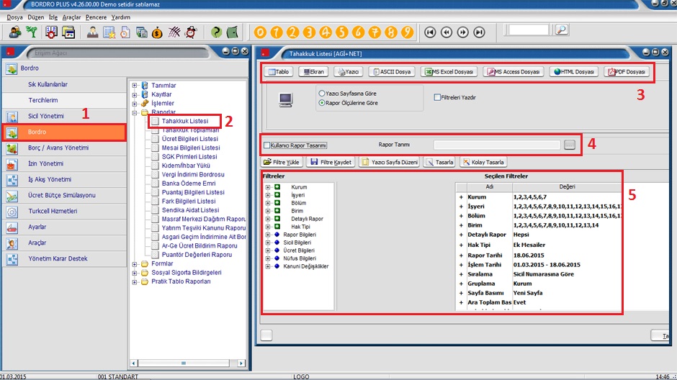Select Rapor Ölçülerine Göre radio option

tap(322, 103)
